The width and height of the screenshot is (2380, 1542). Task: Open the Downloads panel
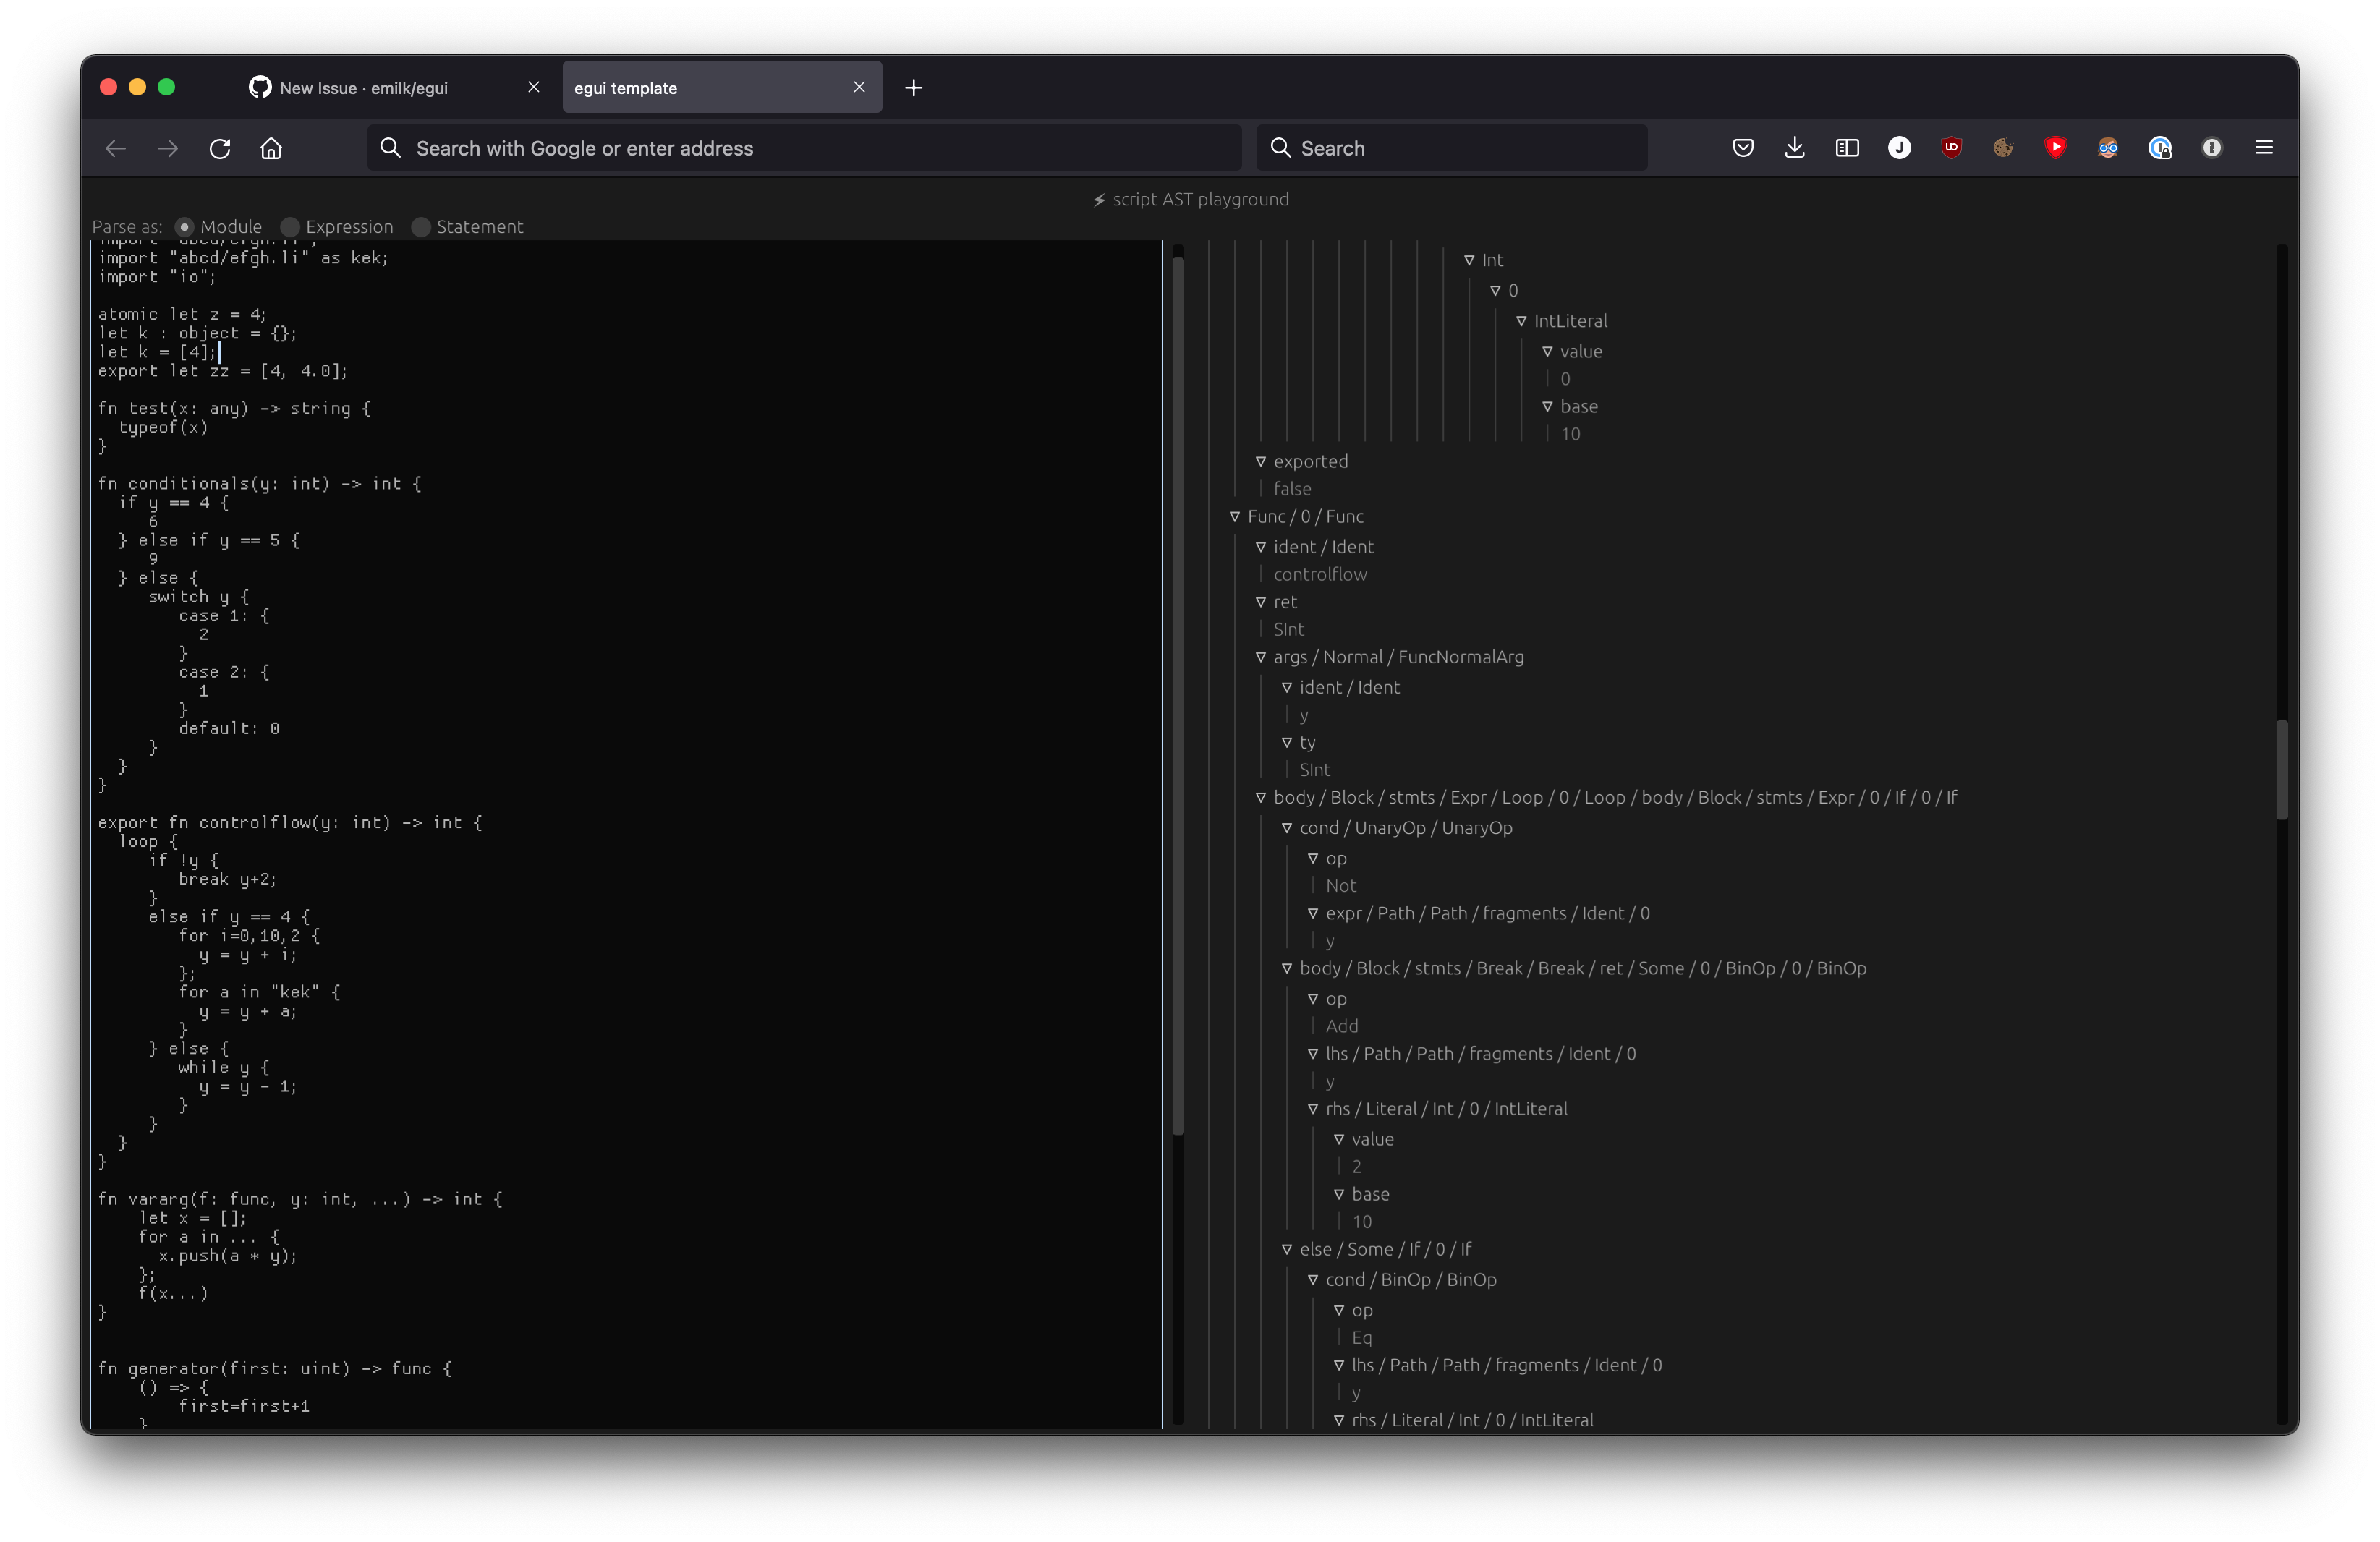[x=1795, y=148]
